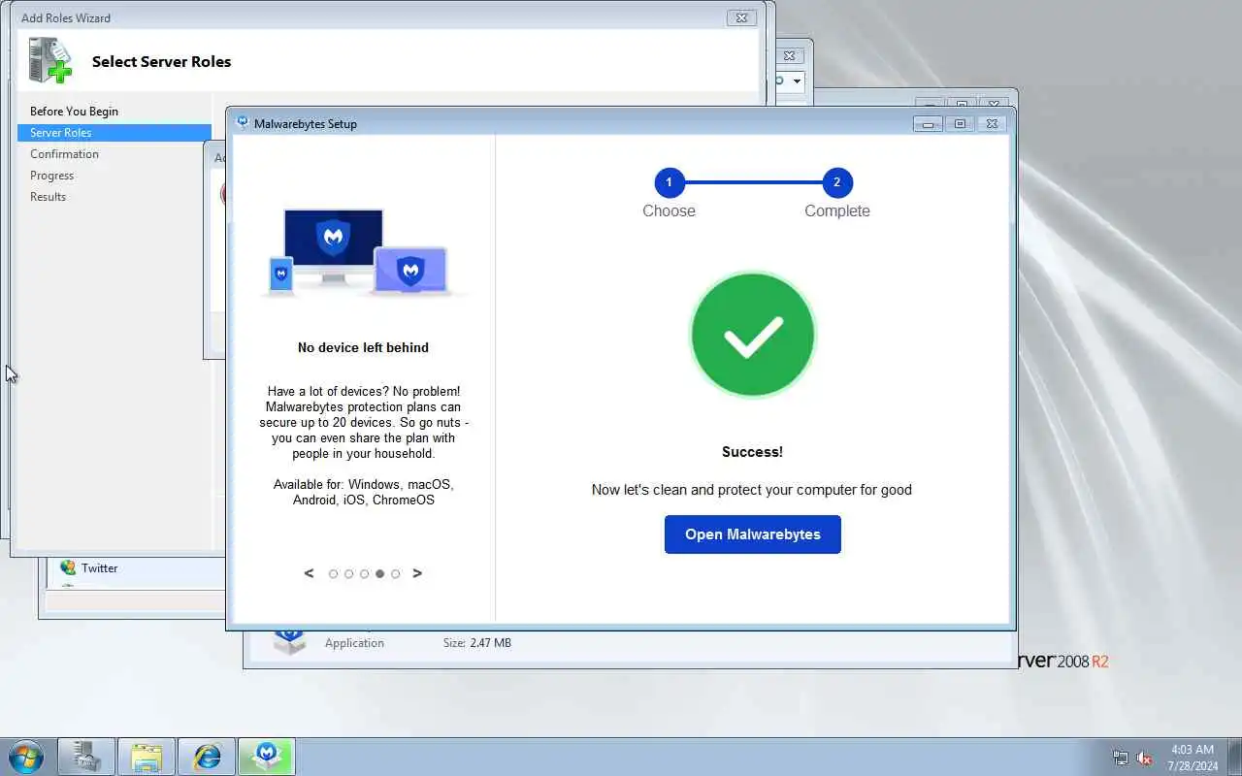Close the Add Roles Wizard window

point(741,17)
